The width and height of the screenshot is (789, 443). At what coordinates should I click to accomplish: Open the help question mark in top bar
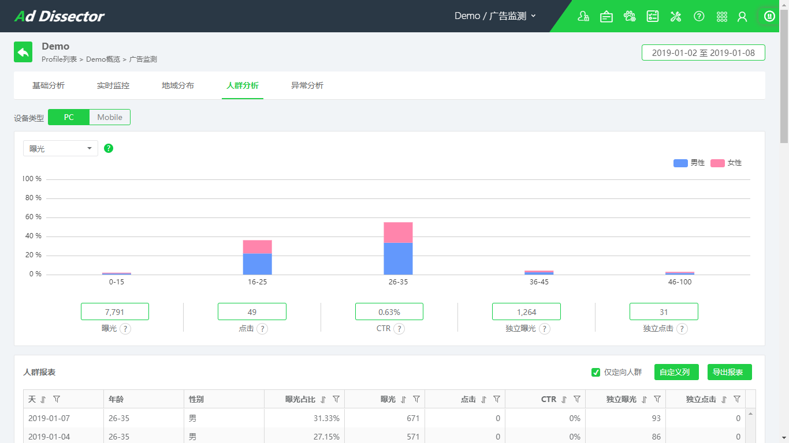[x=699, y=16]
